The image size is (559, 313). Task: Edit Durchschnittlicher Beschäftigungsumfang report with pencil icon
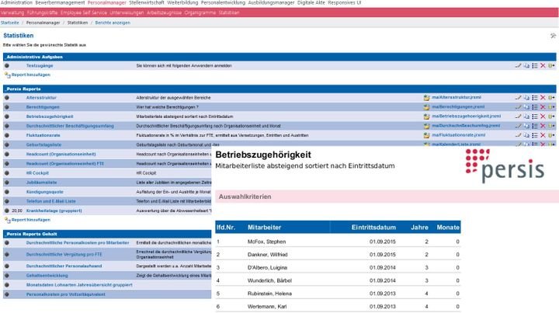(x=518, y=126)
